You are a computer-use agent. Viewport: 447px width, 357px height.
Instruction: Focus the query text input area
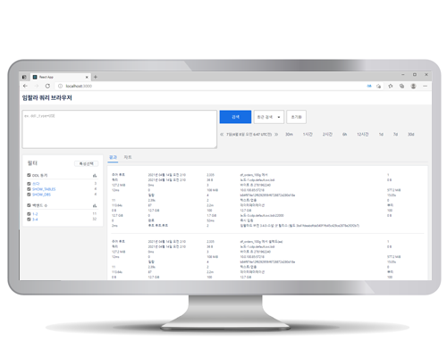(120, 129)
